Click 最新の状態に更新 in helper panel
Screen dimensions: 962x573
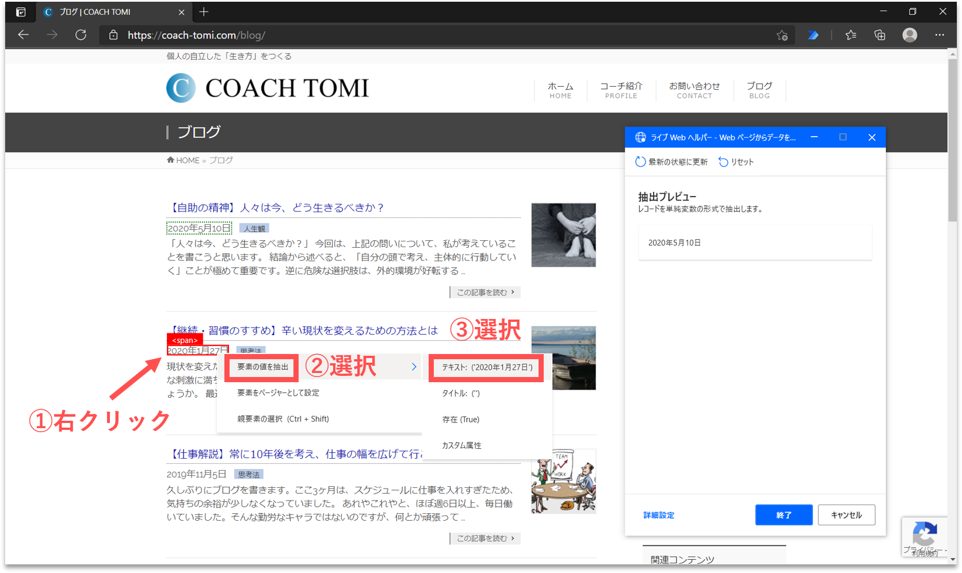(x=671, y=162)
